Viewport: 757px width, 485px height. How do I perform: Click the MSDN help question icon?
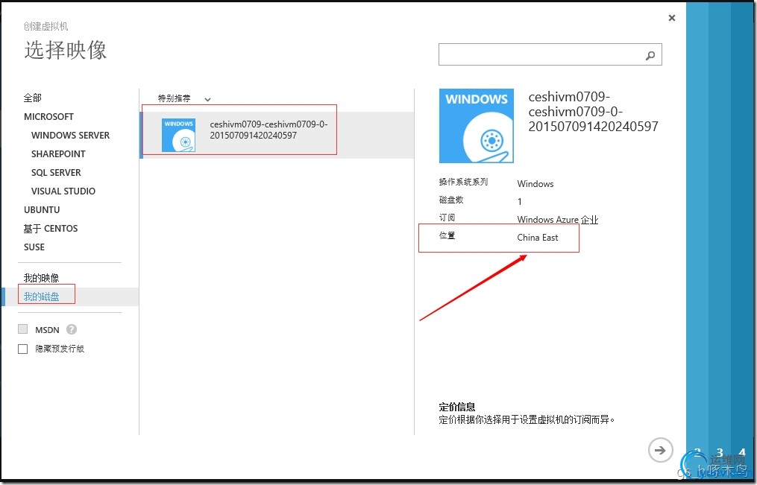click(x=72, y=329)
